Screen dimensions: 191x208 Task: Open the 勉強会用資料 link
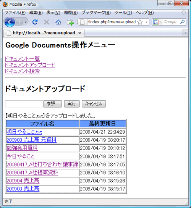pos(22,148)
